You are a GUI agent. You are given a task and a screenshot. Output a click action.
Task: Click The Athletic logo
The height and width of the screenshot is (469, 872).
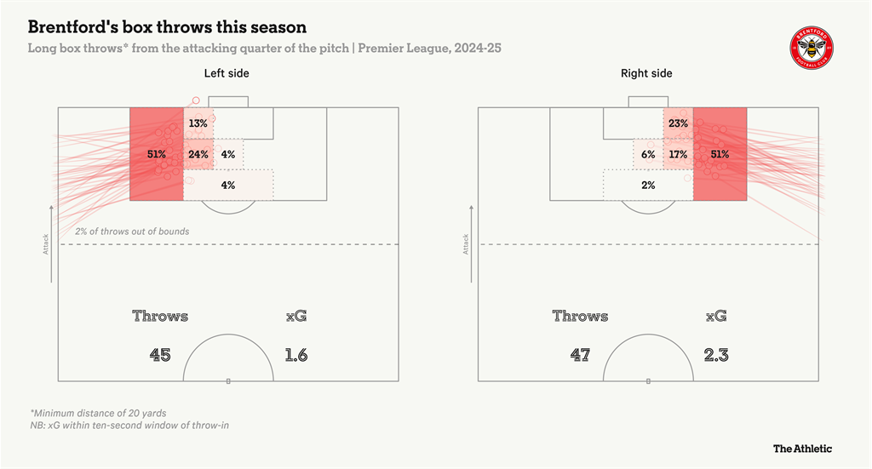802,449
